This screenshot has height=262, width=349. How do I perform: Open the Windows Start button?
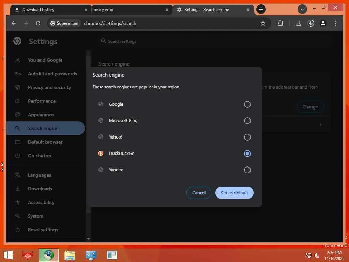click(8, 255)
